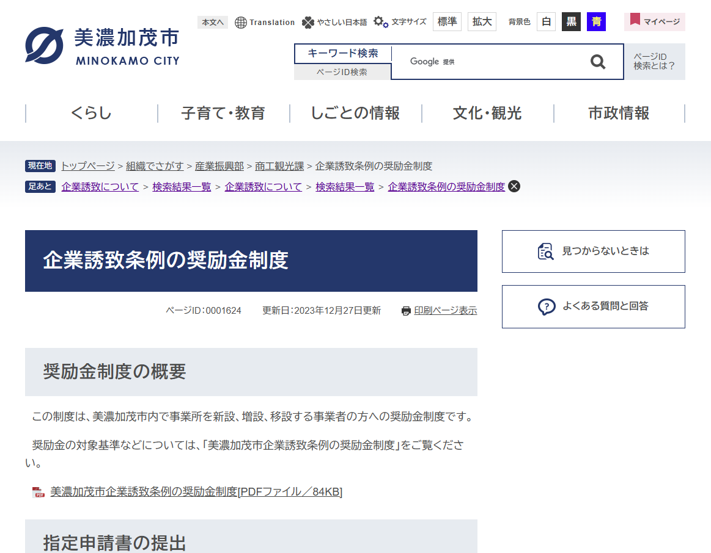Click the 更新日:2023年12月27日更新 text
The width and height of the screenshot is (711, 553).
tap(322, 311)
